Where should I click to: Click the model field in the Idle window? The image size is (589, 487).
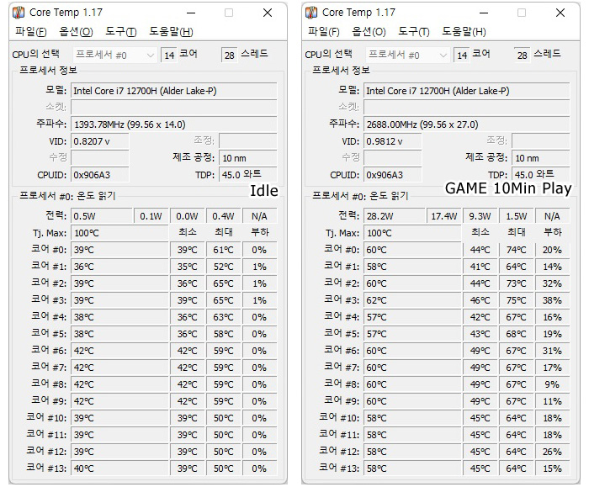174,91
